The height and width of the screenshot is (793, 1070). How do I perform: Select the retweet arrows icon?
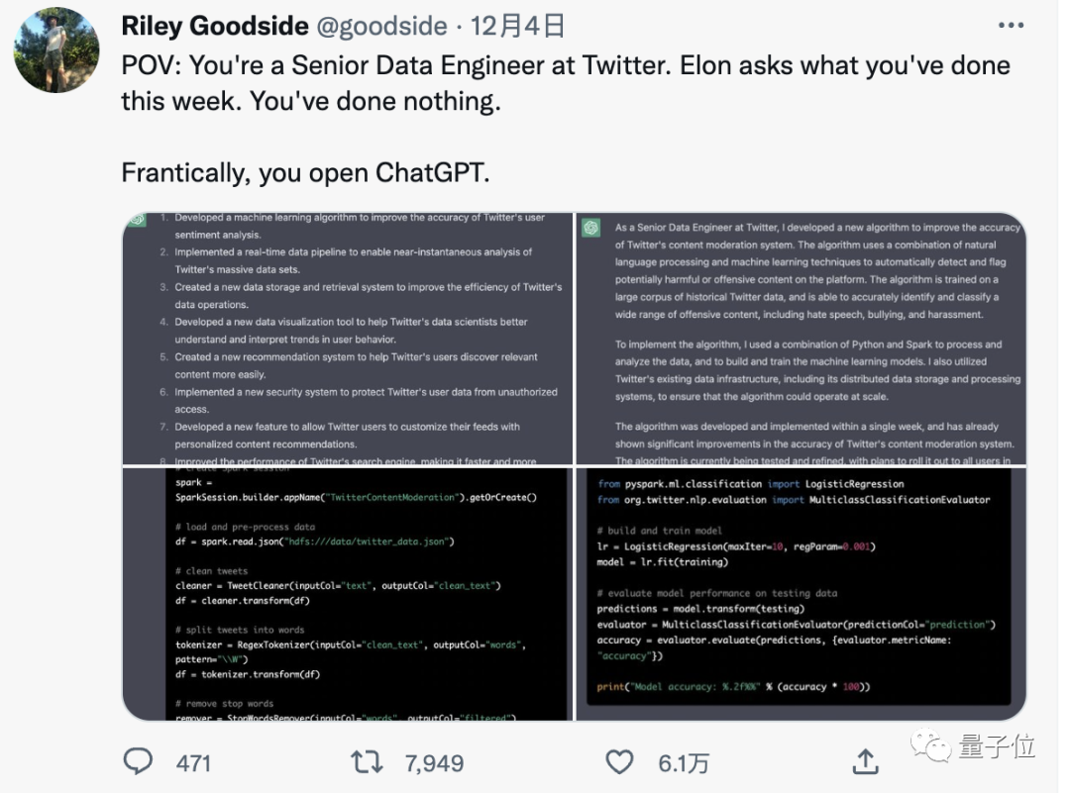click(367, 761)
